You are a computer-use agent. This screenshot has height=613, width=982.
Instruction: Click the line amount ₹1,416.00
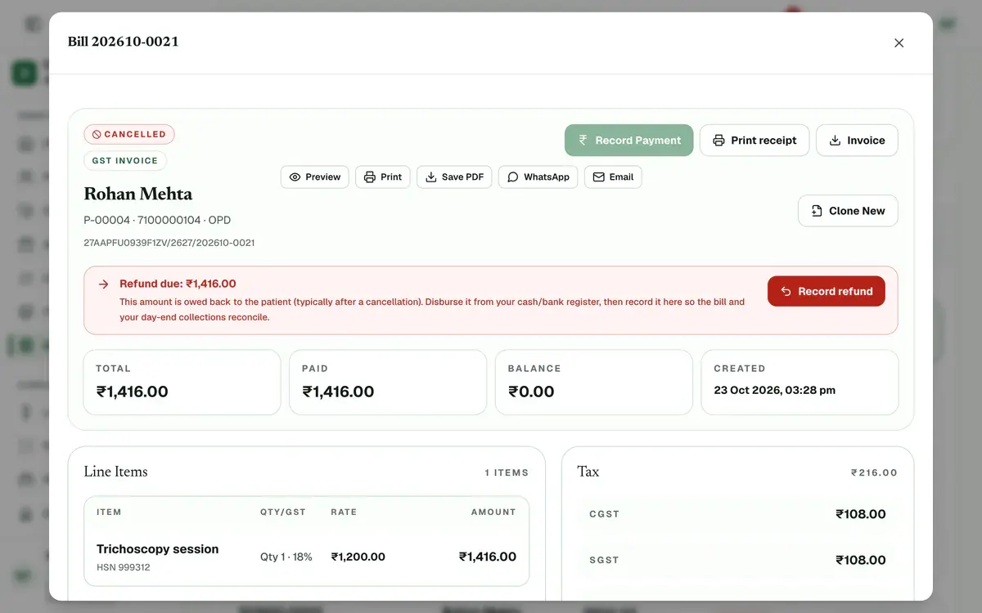pyautogui.click(x=488, y=557)
